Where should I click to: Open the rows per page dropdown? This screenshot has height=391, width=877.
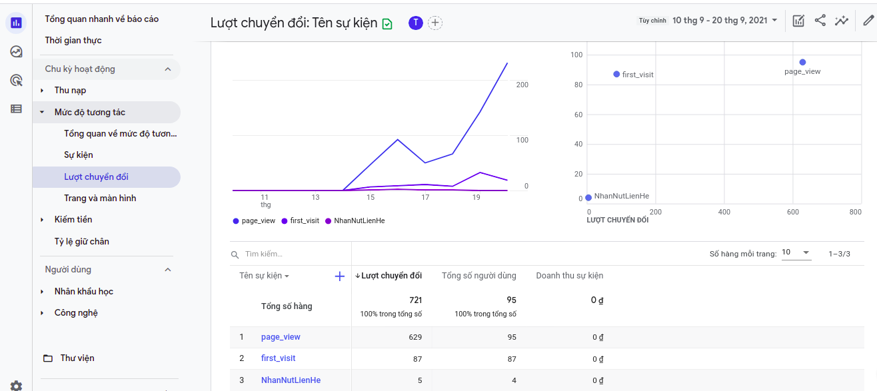tap(796, 253)
